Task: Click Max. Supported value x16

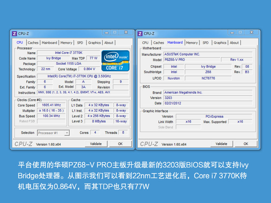Action: pyautogui.click(x=240, y=122)
